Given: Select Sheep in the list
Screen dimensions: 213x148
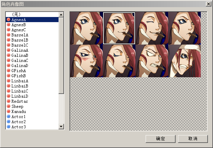Looking at the screenshot, I should coord(32,106).
